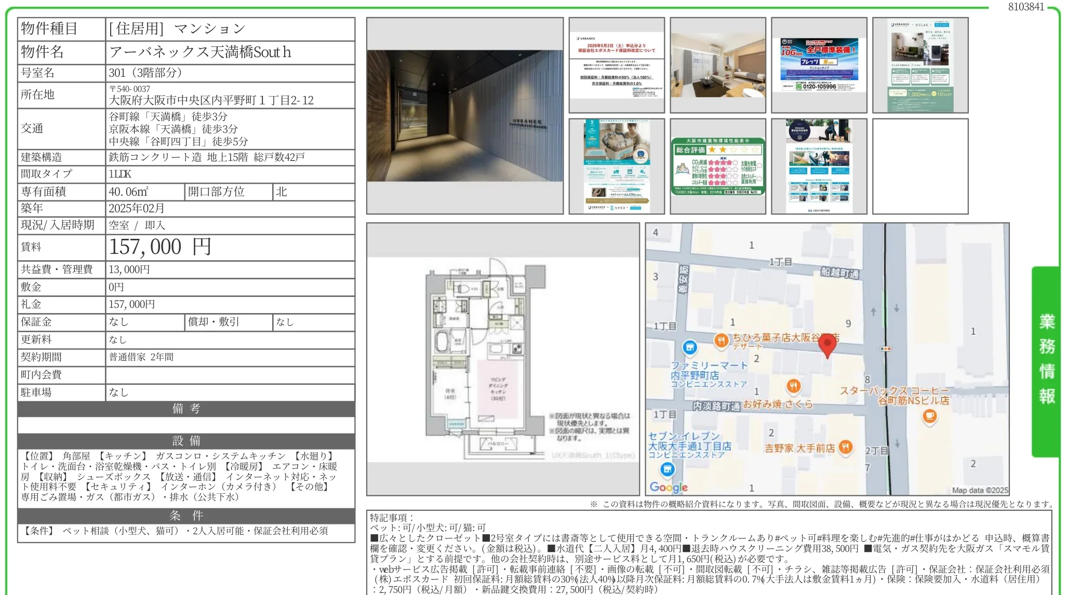Click 中央線「谷町四丁目」徒歩5分 access line

click(x=178, y=141)
